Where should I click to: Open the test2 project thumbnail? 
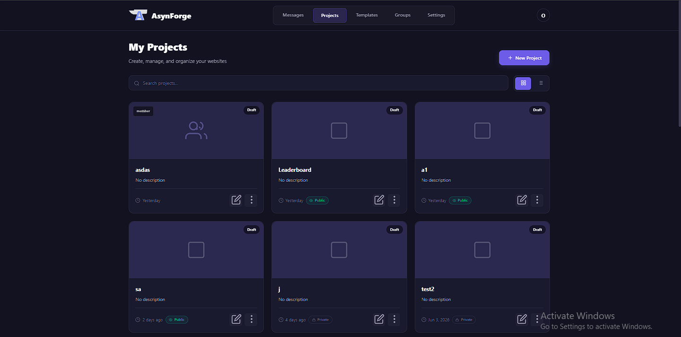[482, 250]
